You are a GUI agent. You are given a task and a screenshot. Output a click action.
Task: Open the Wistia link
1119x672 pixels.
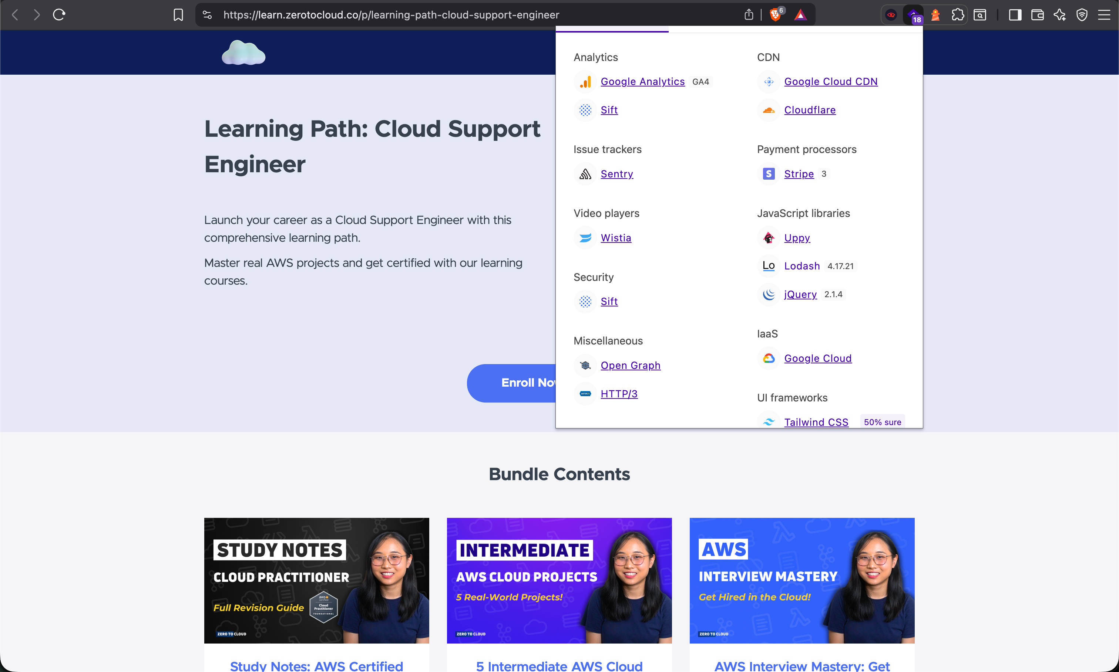[x=615, y=238]
